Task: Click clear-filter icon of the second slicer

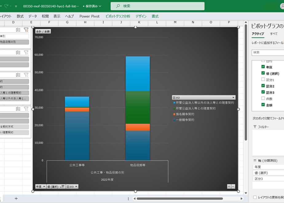Action: click(26, 53)
